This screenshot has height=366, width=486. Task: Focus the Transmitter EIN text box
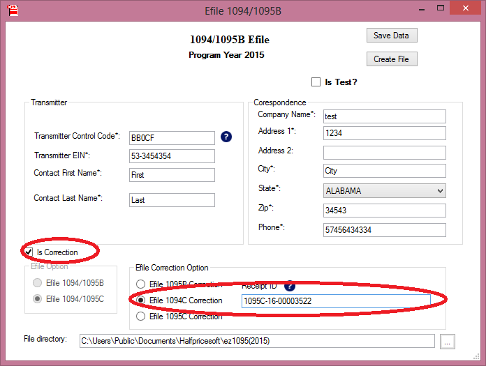[x=172, y=156]
